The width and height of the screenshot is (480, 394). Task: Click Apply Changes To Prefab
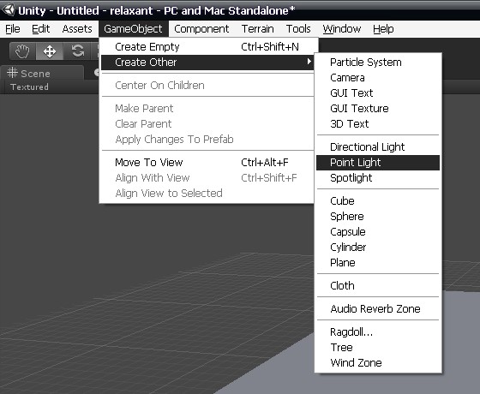click(x=207, y=140)
